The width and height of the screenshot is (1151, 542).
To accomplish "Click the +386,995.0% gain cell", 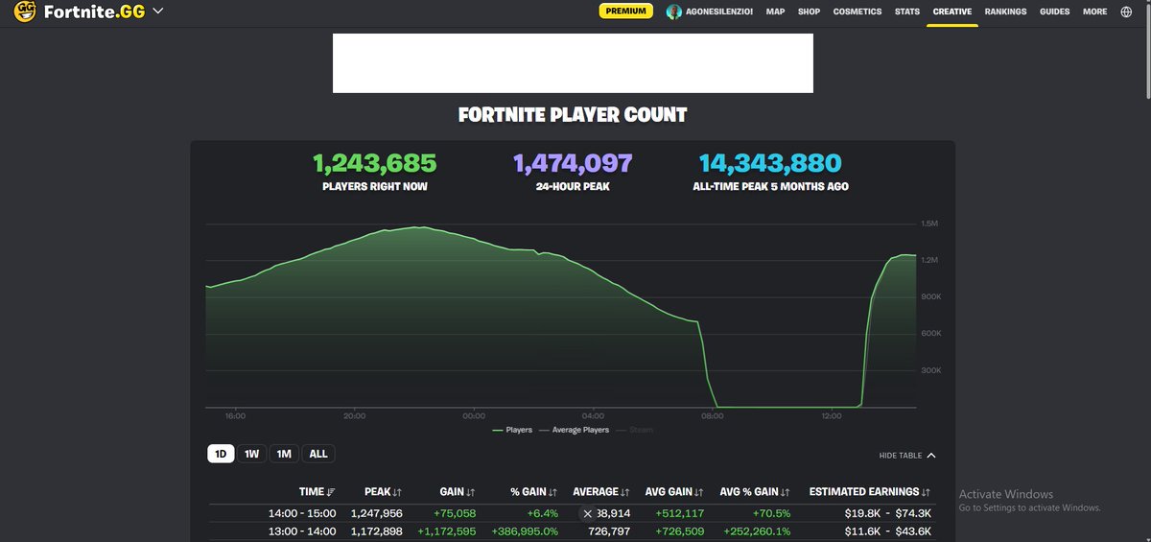I will tap(526, 530).
